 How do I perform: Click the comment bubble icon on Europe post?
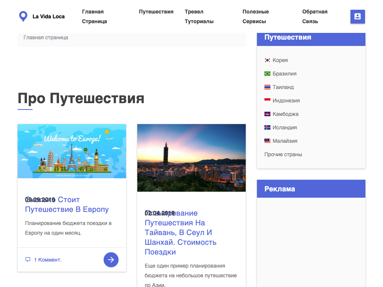point(28,260)
